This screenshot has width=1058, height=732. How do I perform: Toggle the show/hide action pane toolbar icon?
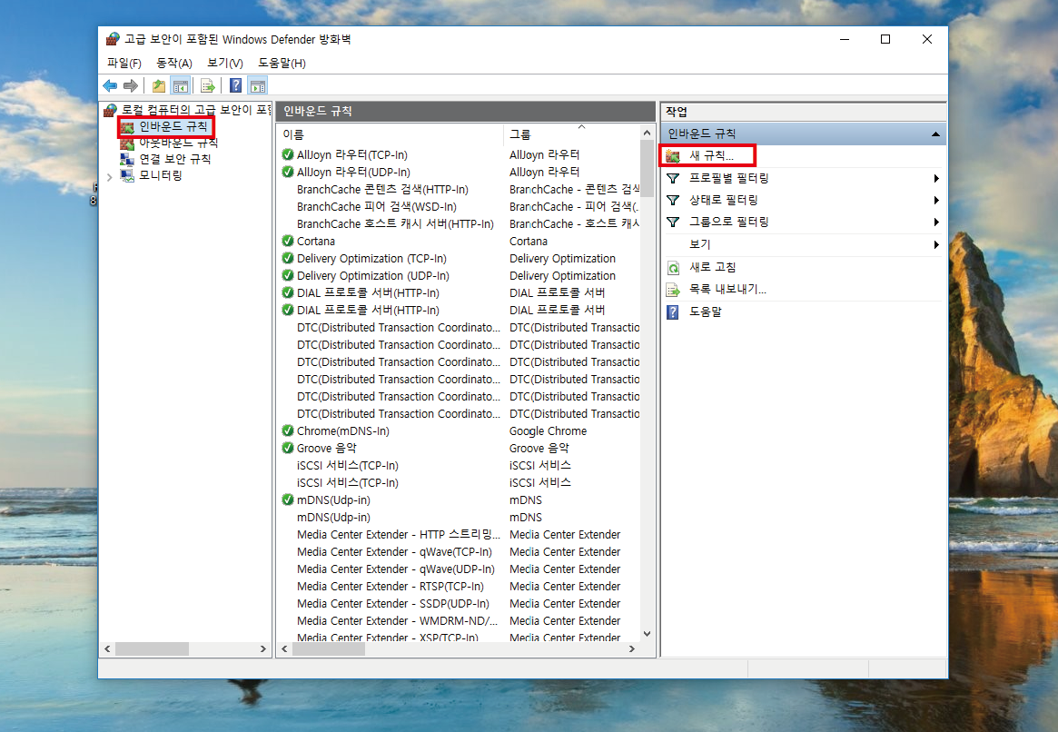coord(258,85)
